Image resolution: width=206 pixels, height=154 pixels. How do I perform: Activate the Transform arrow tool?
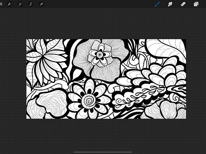(42, 4)
